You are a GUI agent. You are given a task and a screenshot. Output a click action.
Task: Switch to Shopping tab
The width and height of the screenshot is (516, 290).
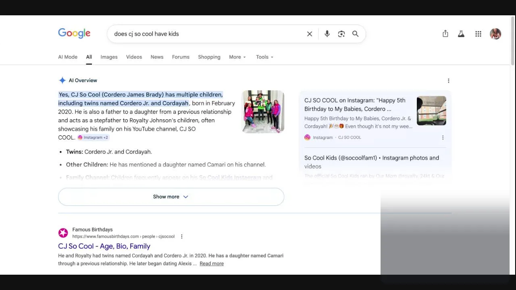209,57
